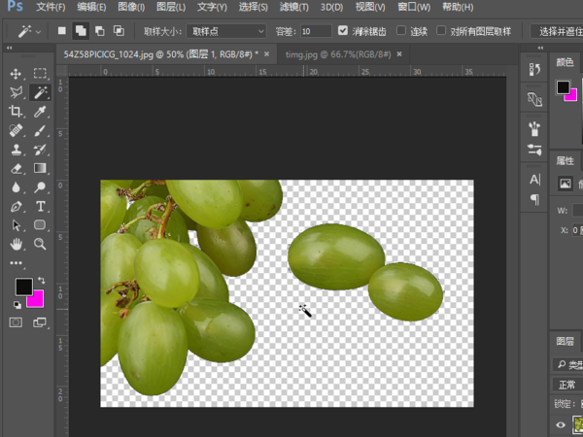Open the 图层 panel tab
This screenshot has height=437, width=583.
565,341
